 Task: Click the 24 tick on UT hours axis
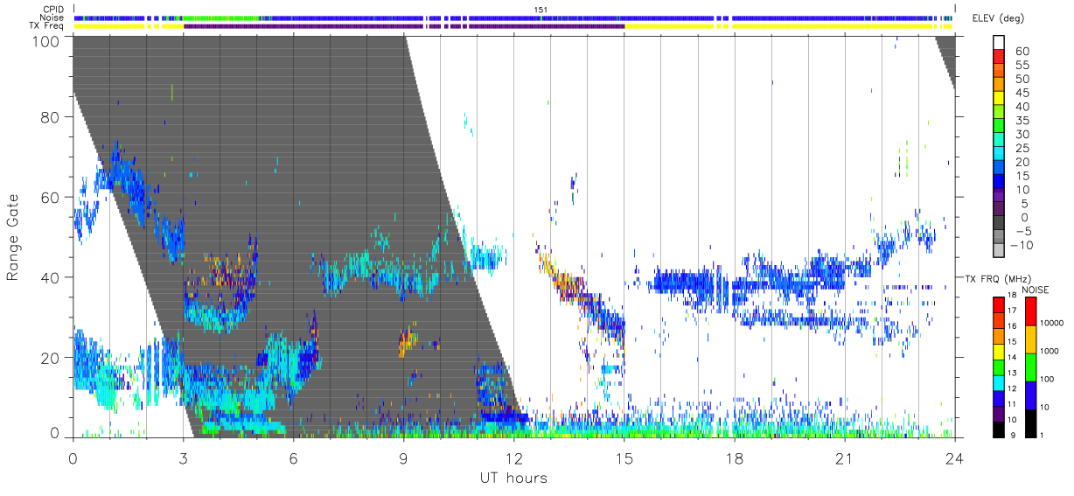pyautogui.click(x=954, y=458)
